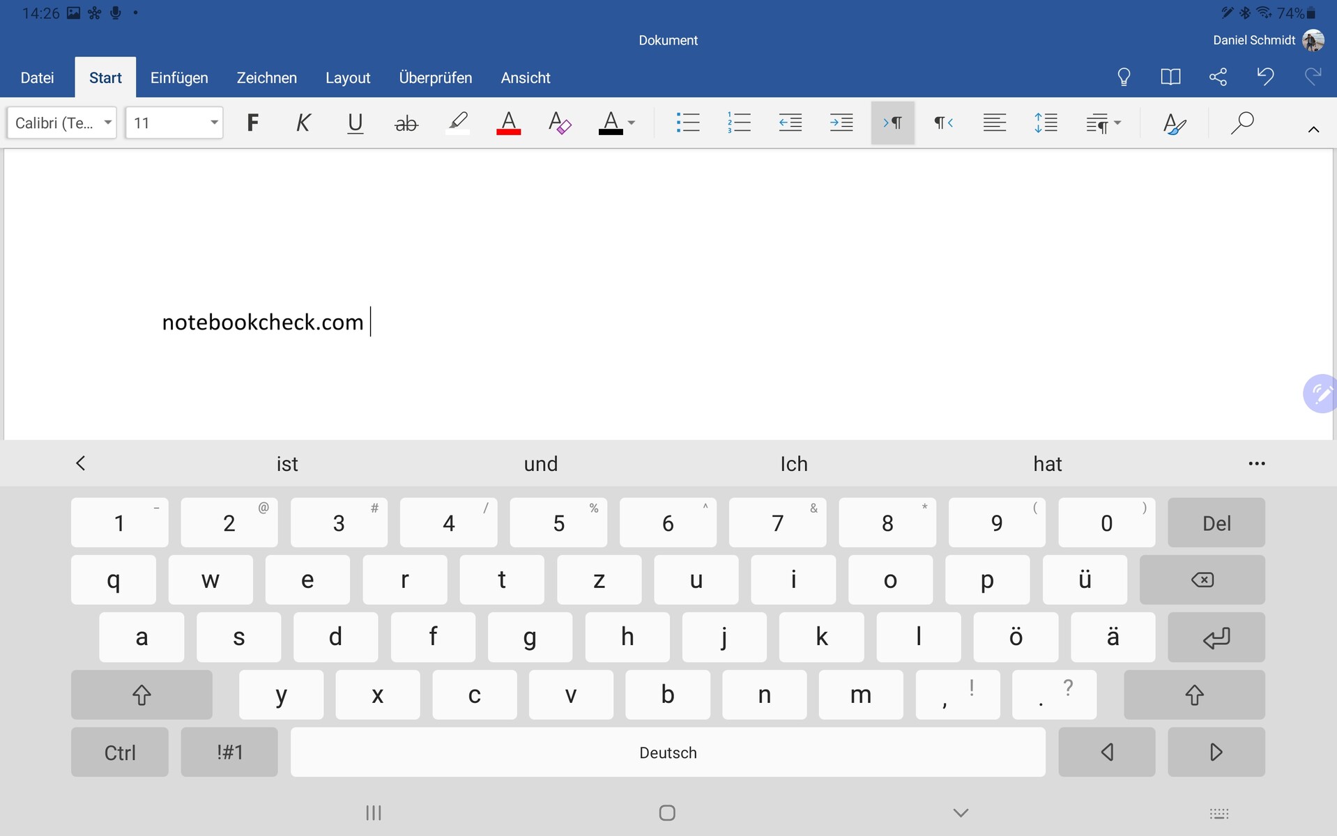Toggle underline formatting

click(x=355, y=123)
